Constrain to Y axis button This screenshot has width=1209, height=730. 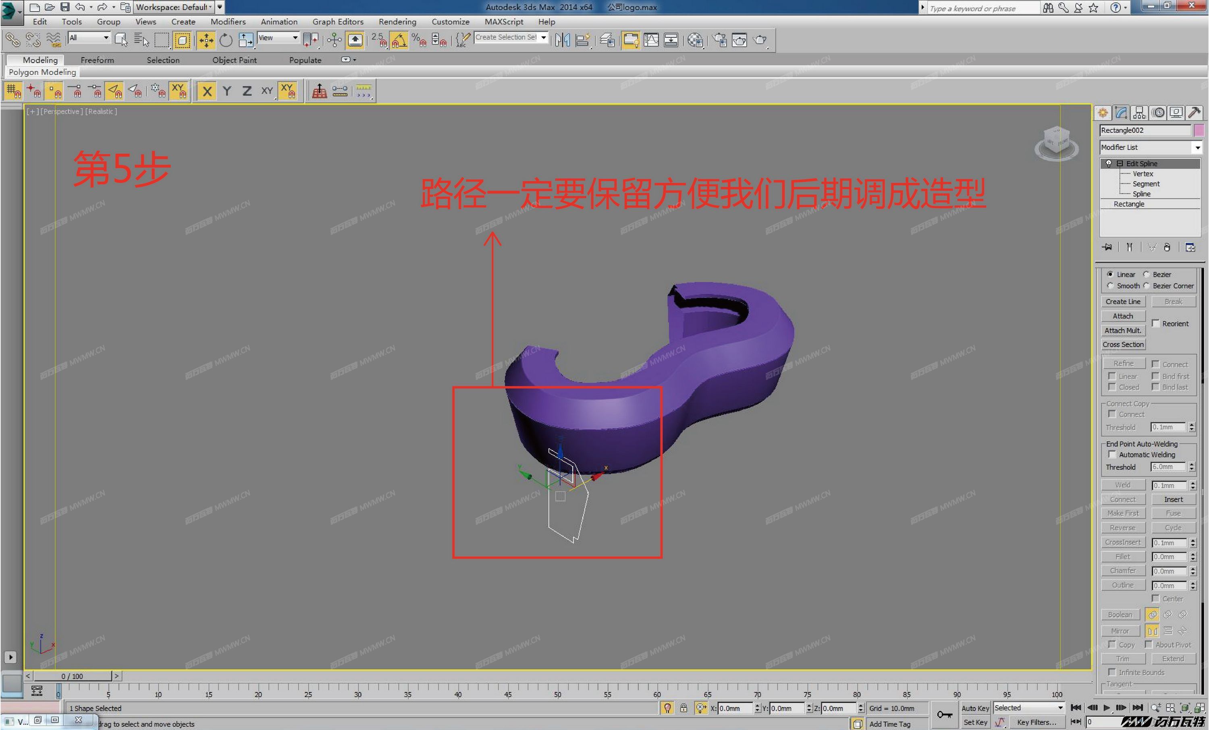point(226,91)
